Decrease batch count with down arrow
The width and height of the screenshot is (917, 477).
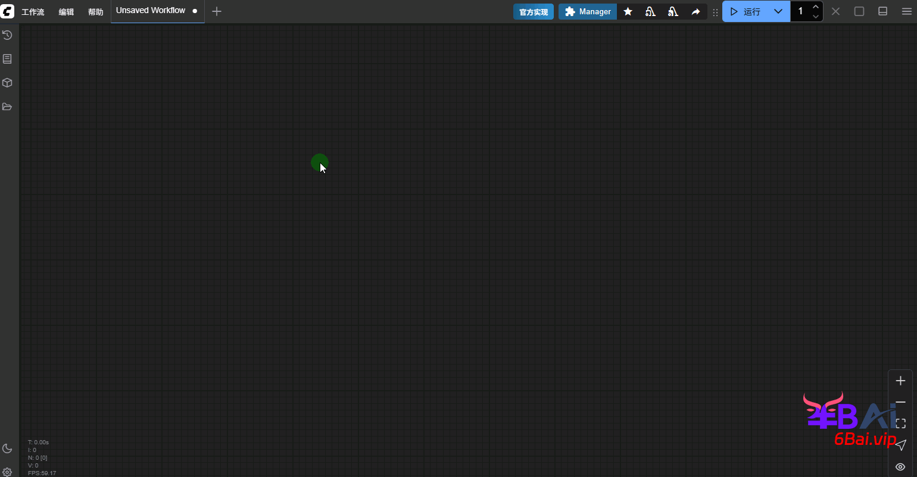[x=816, y=17]
